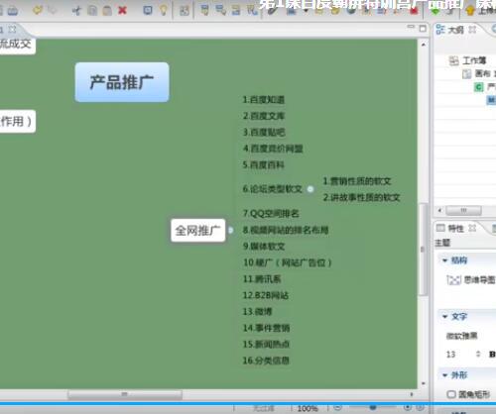This screenshot has width=496, height=414.
Task: Click canvas vertical scroll-up arrow
Action: 423,45
